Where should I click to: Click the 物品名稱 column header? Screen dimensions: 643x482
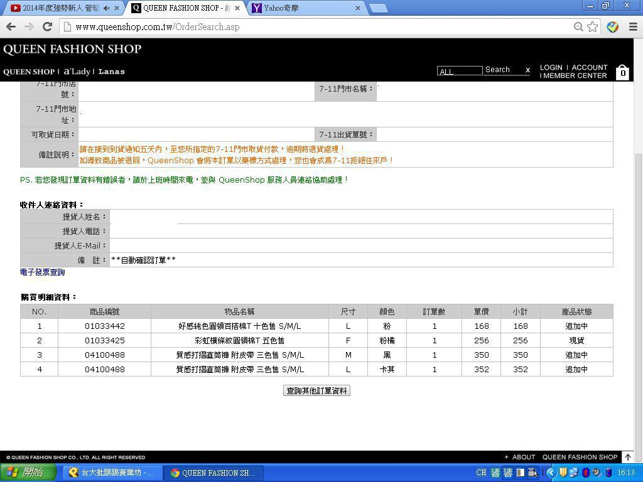(x=239, y=311)
